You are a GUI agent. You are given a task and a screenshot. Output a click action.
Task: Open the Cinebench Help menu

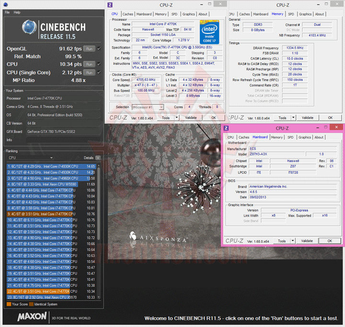pos(17,12)
